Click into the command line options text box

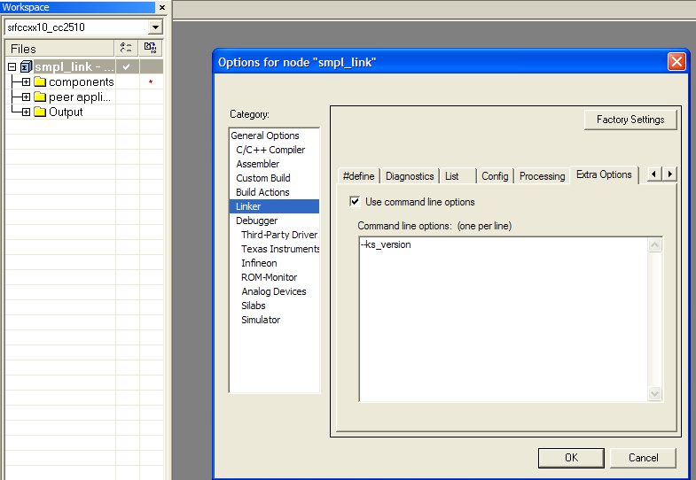click(504, 319)
